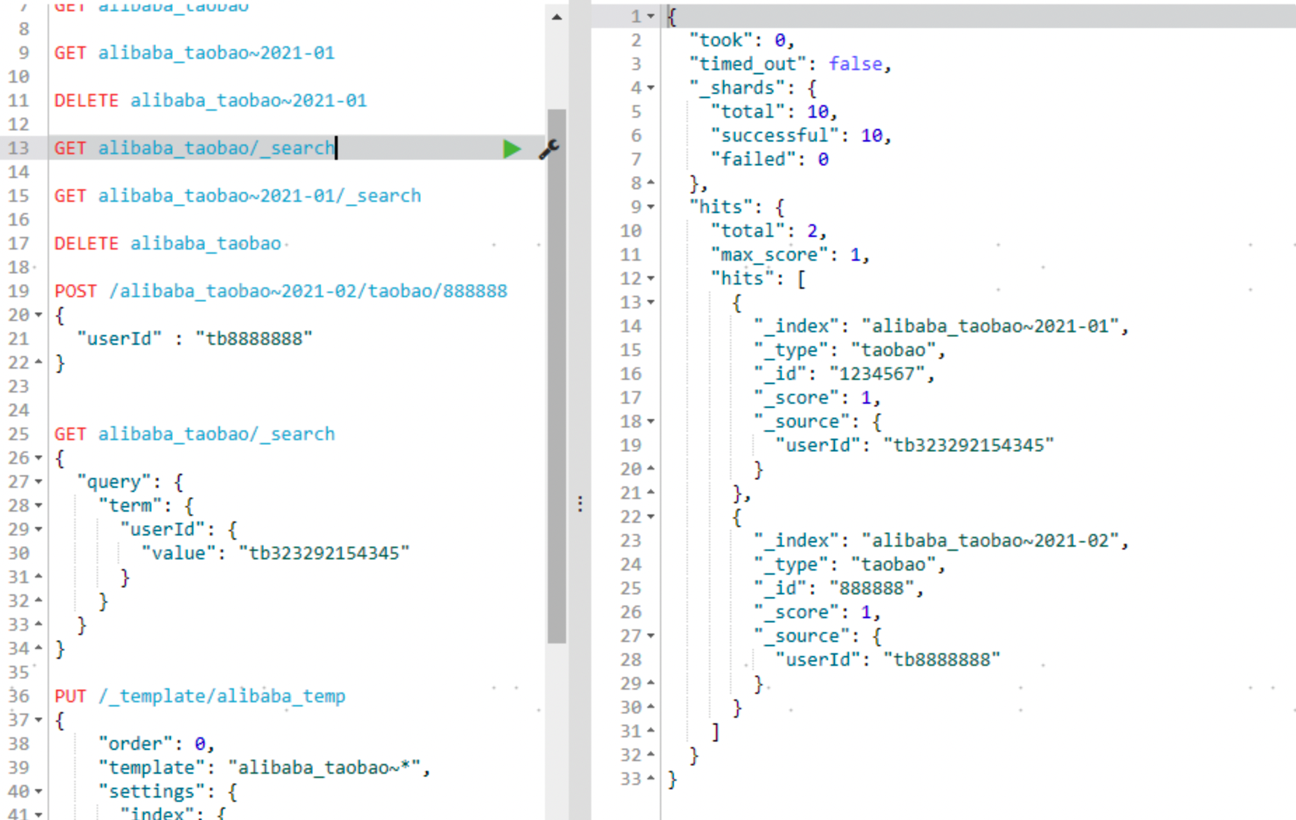Collapse the "hits" array fold at line 12
1296x820 pixels.
(651, 279)
